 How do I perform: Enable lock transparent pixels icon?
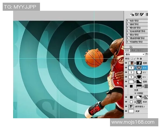(132, 59)
